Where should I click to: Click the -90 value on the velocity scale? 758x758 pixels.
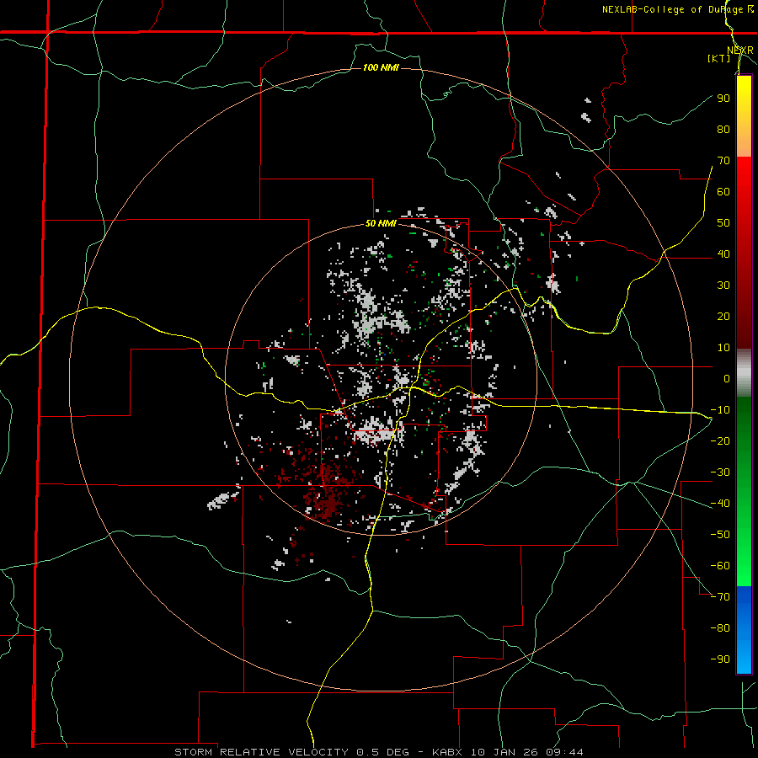pyautogui.click(x=720, y=659)
